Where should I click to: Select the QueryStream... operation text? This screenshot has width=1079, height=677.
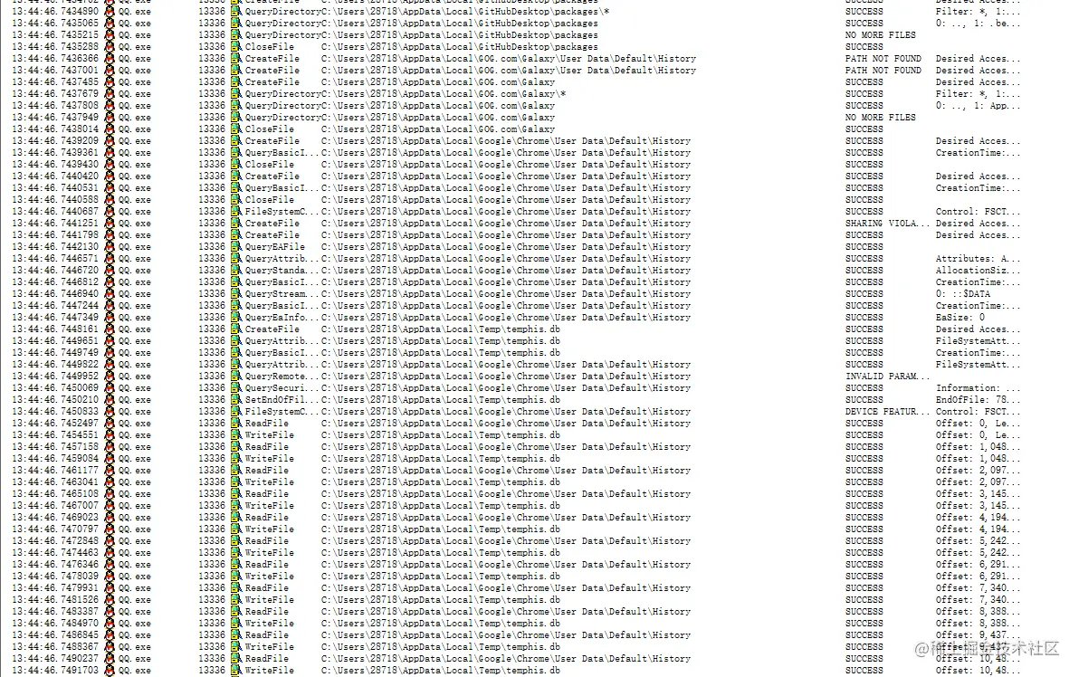(280, 294)
